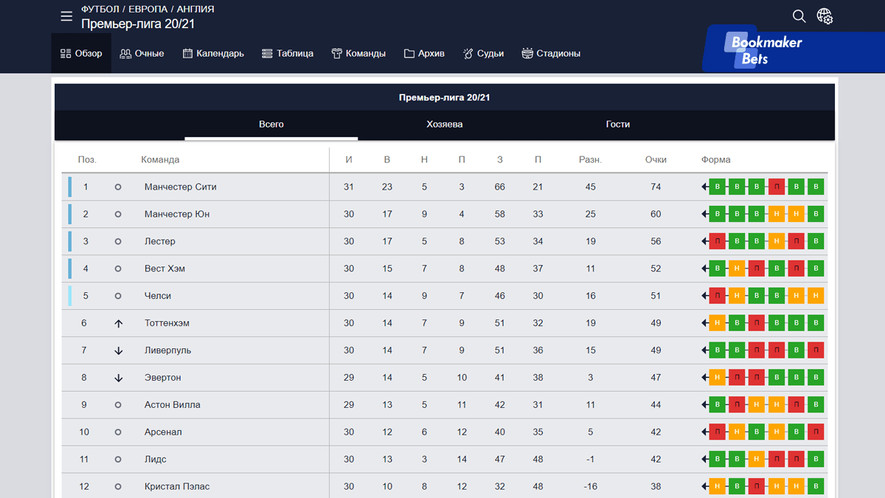Screen dimensions: 885x498
Task: Open Вест Хэм team link
Action: 164,269
